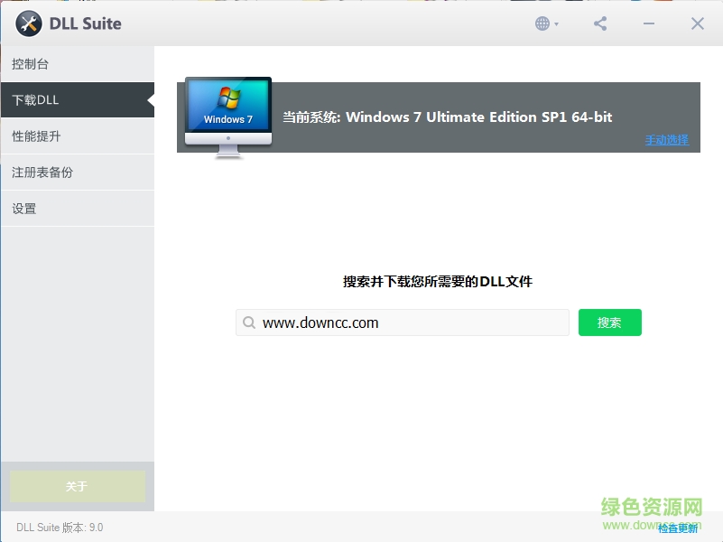Click the share icon in the title bar
723x542 pixels.
click(599, 23)
